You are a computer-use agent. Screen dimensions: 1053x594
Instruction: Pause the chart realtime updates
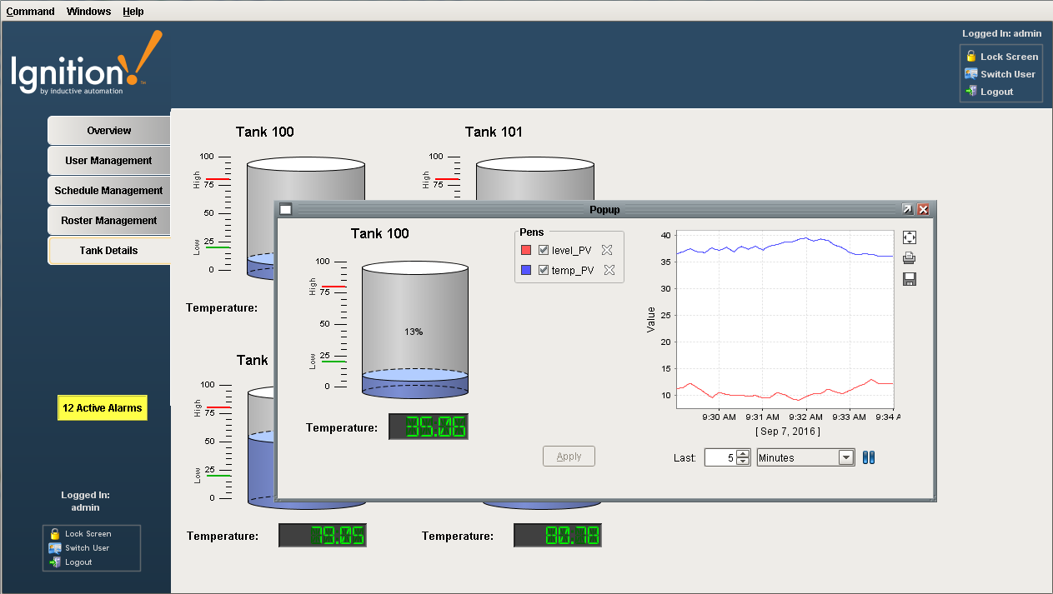tap(869, 457)
